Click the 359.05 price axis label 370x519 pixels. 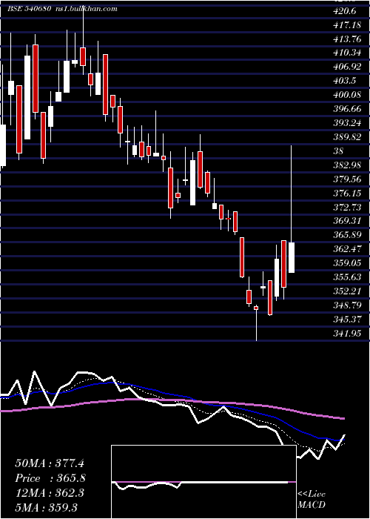[x=347, y=263]
